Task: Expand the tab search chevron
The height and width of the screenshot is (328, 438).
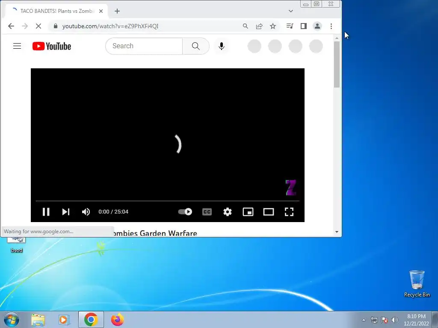Action: pos(291,11)
